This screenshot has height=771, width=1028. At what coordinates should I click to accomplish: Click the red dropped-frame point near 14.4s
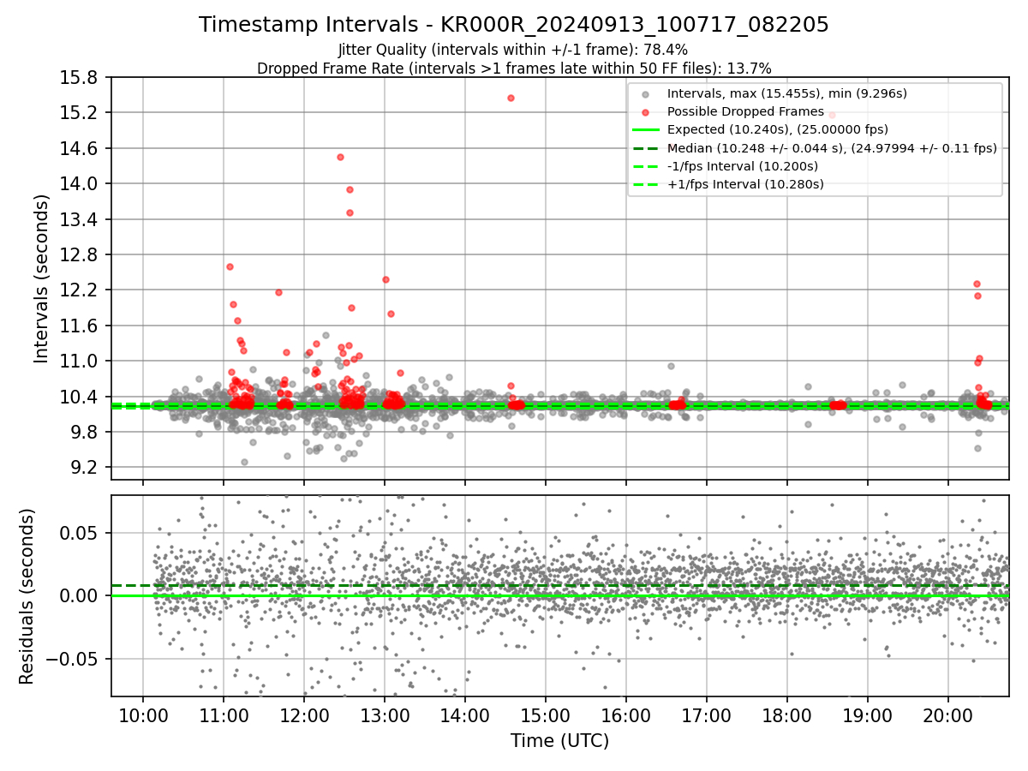tap(340, 157)
